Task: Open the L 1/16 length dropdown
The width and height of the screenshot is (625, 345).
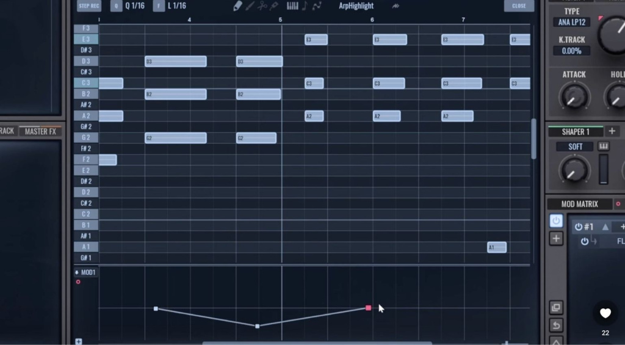Action: tap(177, 6)
